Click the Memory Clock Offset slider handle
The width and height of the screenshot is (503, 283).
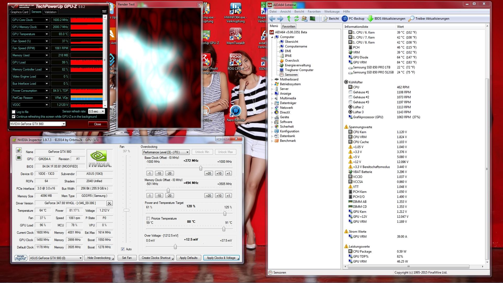pyautogui.click(x=168, y=190)
